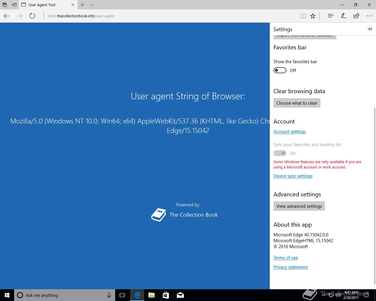
Task: Share this page icon
Action: [x=356, y=16]
